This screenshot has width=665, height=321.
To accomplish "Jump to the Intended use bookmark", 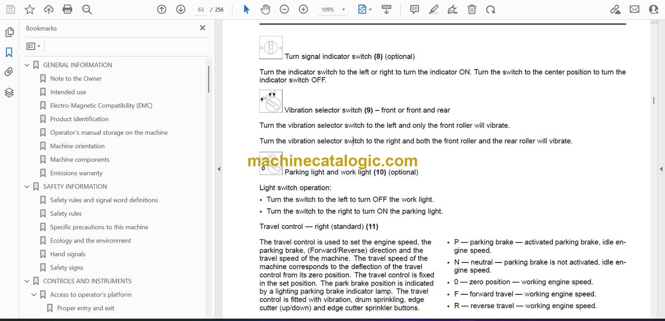I will coord(68,92).
